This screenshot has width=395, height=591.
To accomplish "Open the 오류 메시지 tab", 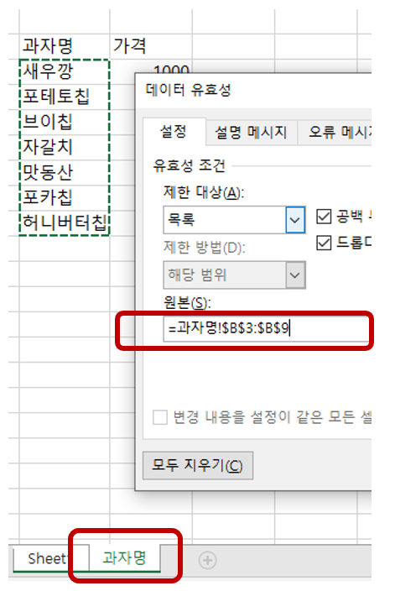I will coord(335,133).
